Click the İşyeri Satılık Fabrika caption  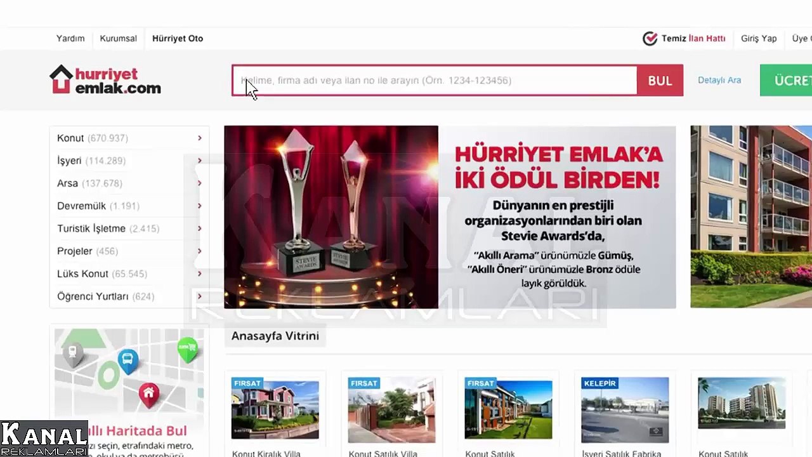[622, 453]
